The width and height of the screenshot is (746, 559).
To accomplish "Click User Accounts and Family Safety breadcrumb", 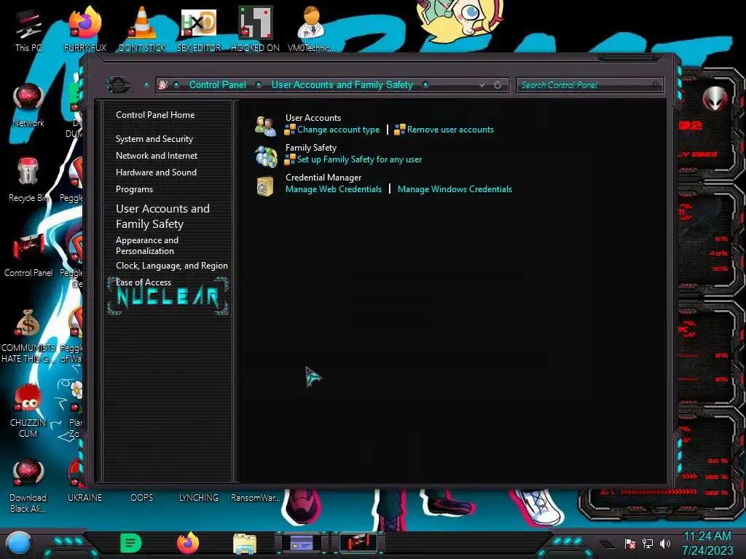I will (342, 84).
